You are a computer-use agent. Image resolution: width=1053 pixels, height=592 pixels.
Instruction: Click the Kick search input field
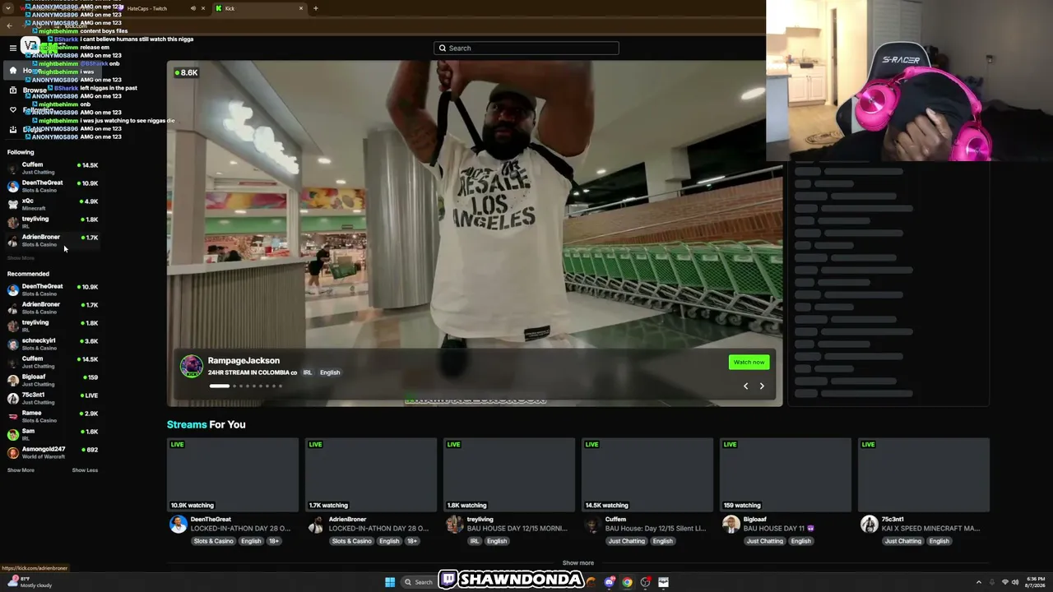526,48
